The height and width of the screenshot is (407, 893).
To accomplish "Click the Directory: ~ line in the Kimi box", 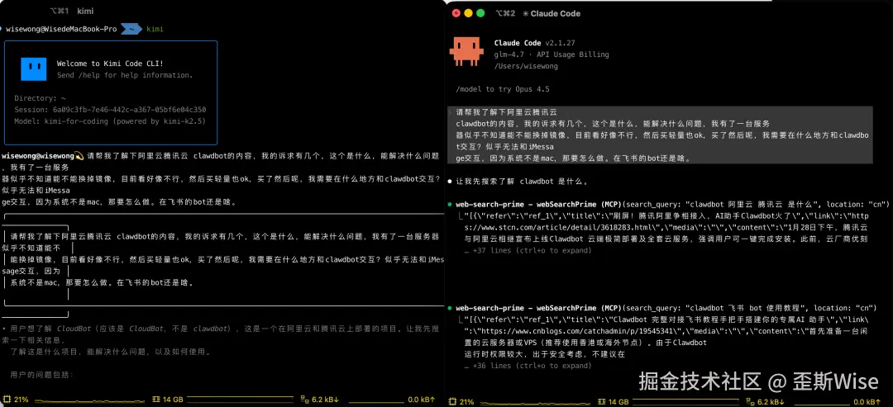I will [41, 97].
